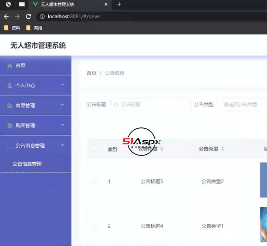The image size is (267, 246).
Task: Open the 资料 bookmarks folder
Action: (x=12, y=28)
